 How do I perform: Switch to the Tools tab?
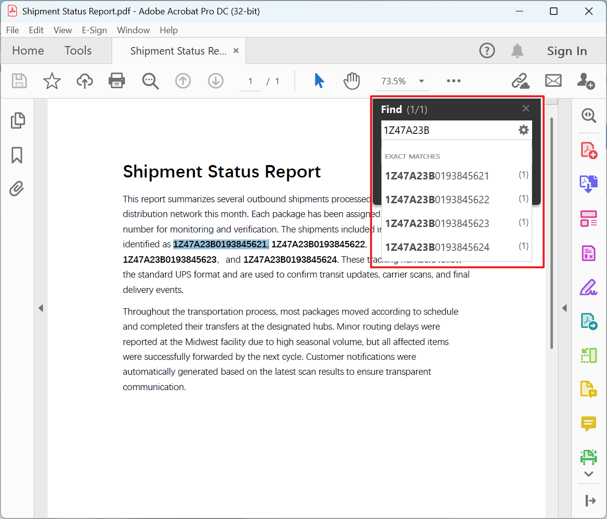click(x=78, y=51)
